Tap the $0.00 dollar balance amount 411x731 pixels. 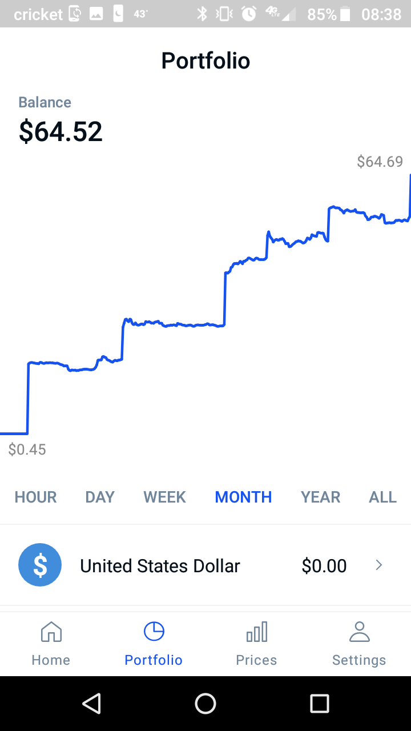tap(324, 566)
